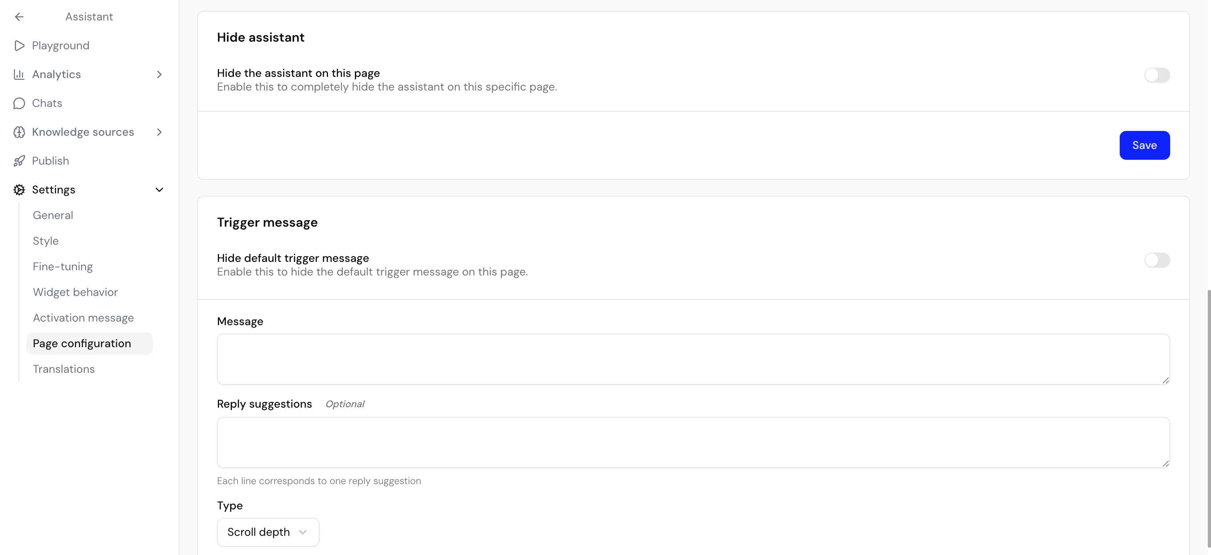Toggle Hide the assistant on this page
Image resolution: width=1211 pixels, height=555 pixels.
click(1157, 75)
